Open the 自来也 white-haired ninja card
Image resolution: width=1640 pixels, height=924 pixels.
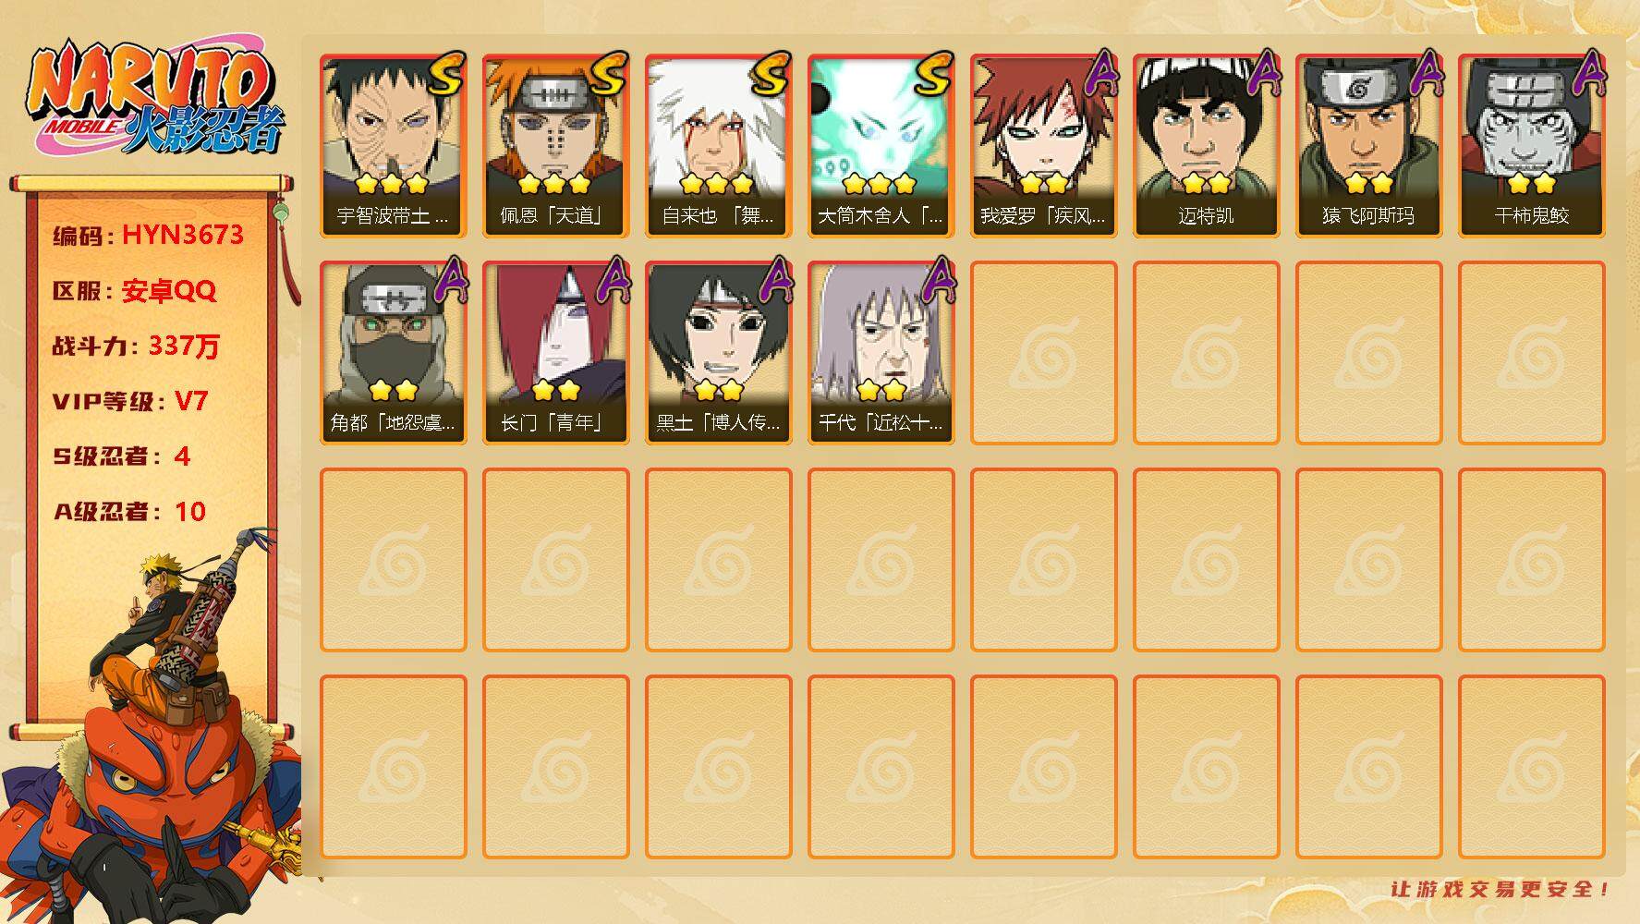pyautogui.click(x=719, y=146)
